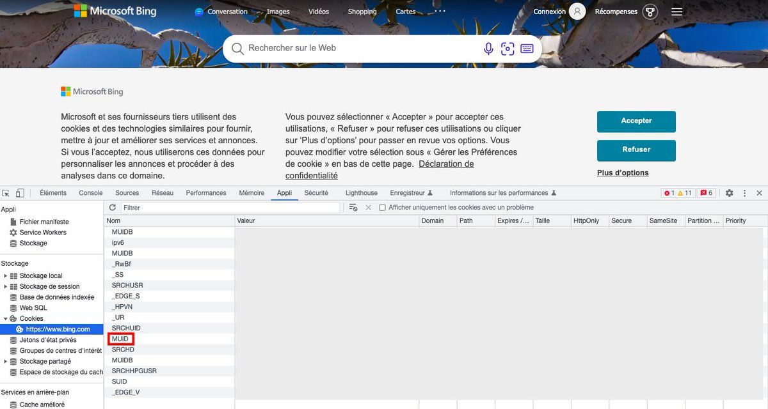Open the Lighthouse tab
Viewport: 768px width, 409px height.
coord(362,193)
